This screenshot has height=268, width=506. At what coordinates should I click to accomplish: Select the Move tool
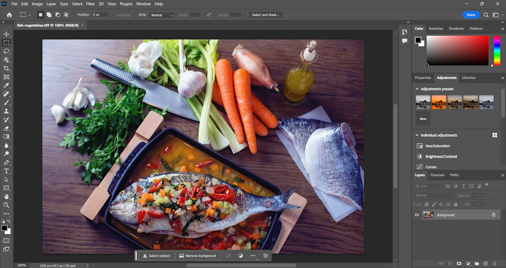pos(7,34)
